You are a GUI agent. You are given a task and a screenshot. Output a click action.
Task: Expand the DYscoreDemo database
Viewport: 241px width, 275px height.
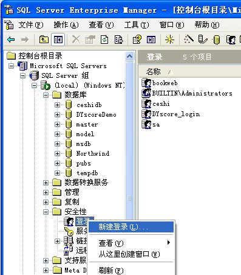pyautogui.click(x=57, y=114)
